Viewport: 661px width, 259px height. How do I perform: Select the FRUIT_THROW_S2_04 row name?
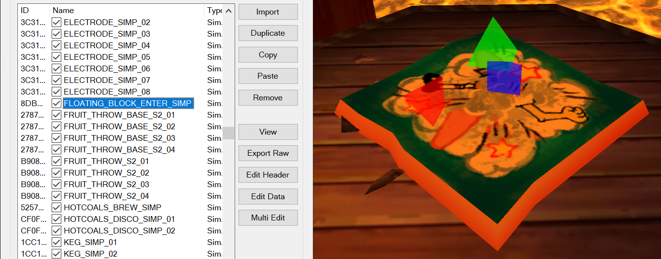tap(106, 196)
